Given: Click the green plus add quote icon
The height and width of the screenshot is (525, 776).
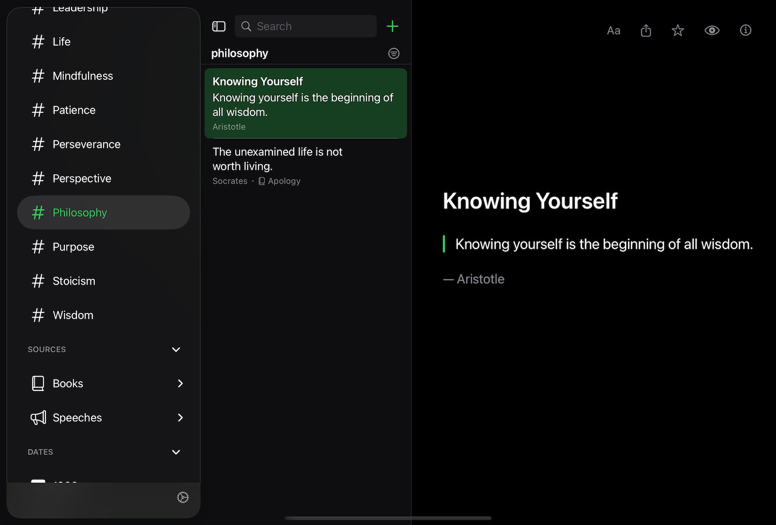Looking at the screenshot, I should click(x=392, y=26).
